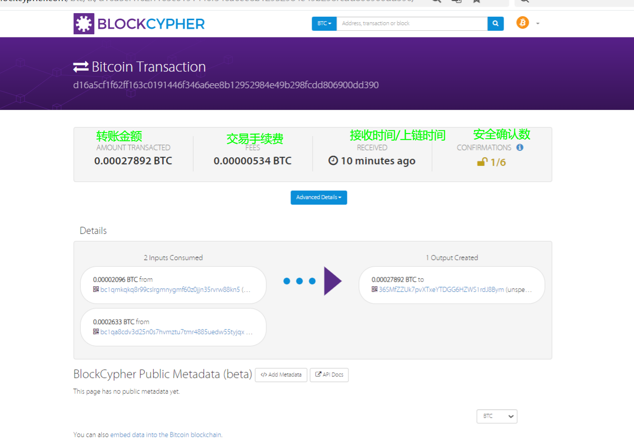The width and height of the screenshot is (634, 442).
Task: Click the 10 minutes ago received time
Action: (x=378, y=161)
